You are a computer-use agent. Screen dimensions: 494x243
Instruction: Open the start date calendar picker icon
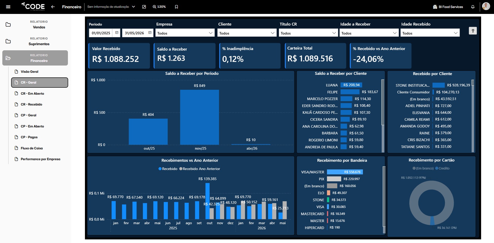point(117,33)
